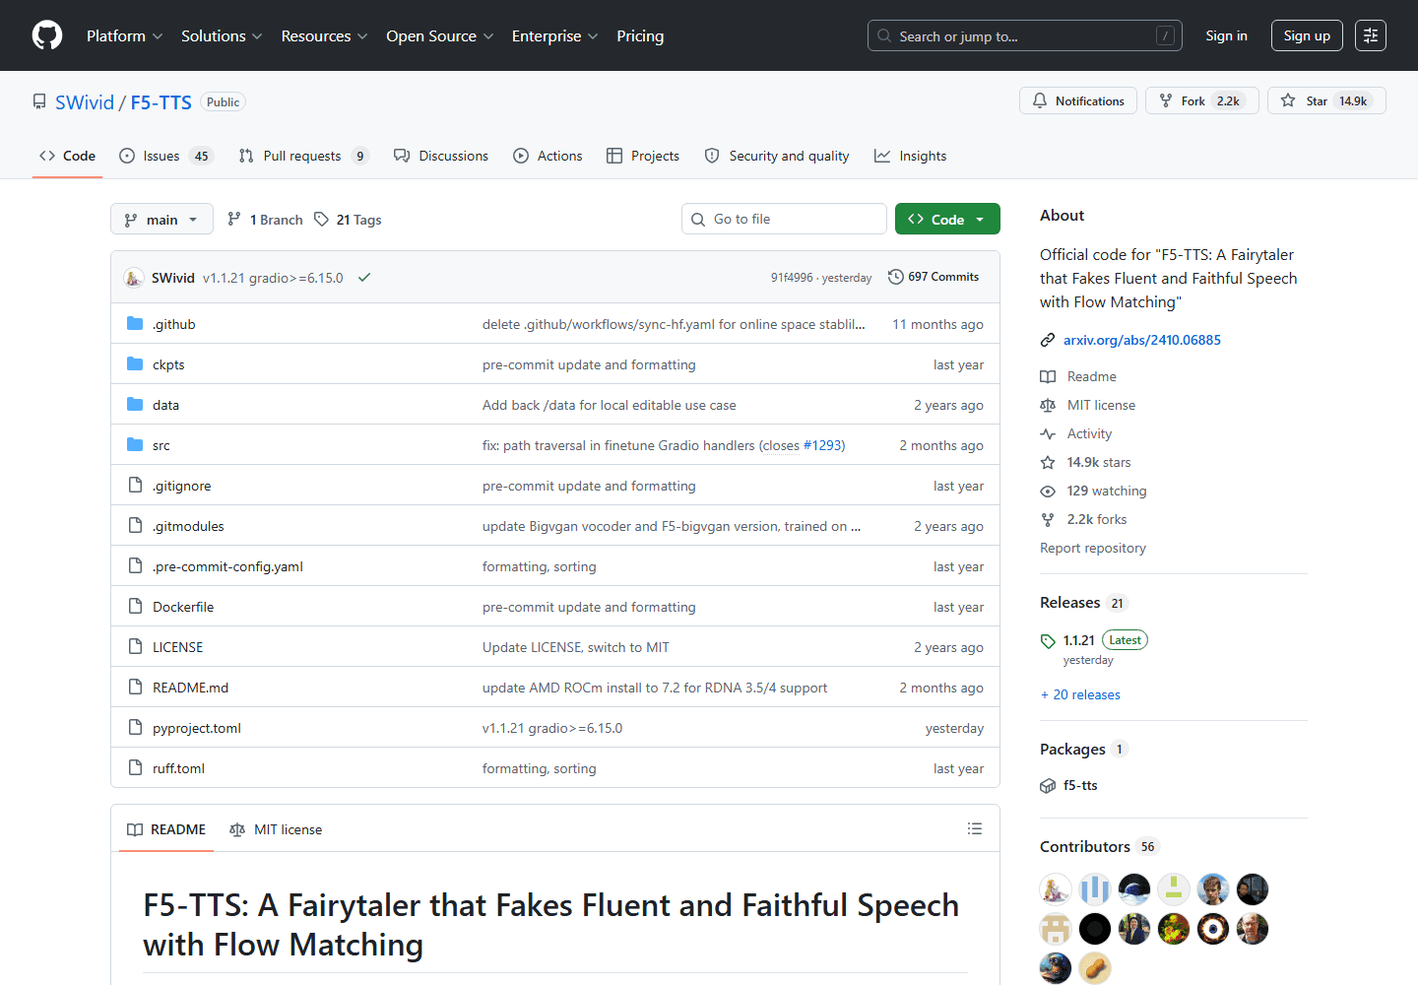Expand the Enterprise menu
Viewport: 1418px width, 985px height.
555,35
